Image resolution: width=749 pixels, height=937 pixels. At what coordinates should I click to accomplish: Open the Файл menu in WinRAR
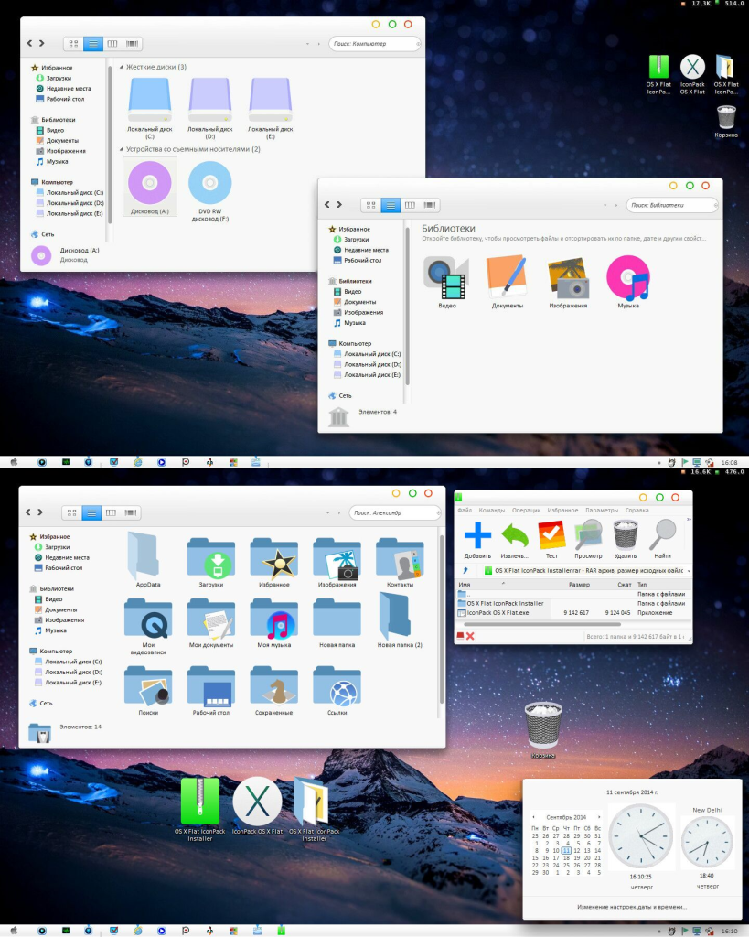(x=464, y=510)
